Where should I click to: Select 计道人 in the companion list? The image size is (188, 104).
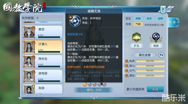point(43,47)
